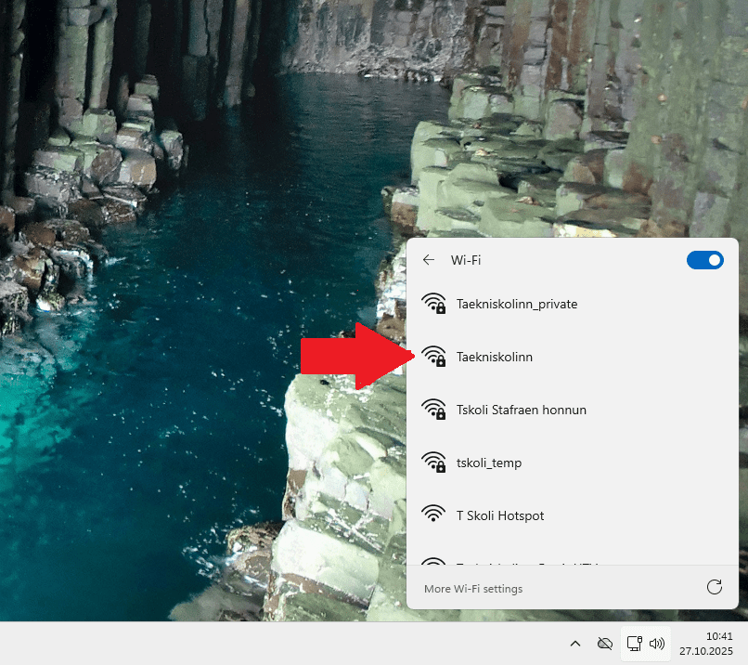Turn off the Wi-Fi toggle switch
The height and width of the screenshot is (665, 748).
(x=704, y=260)
